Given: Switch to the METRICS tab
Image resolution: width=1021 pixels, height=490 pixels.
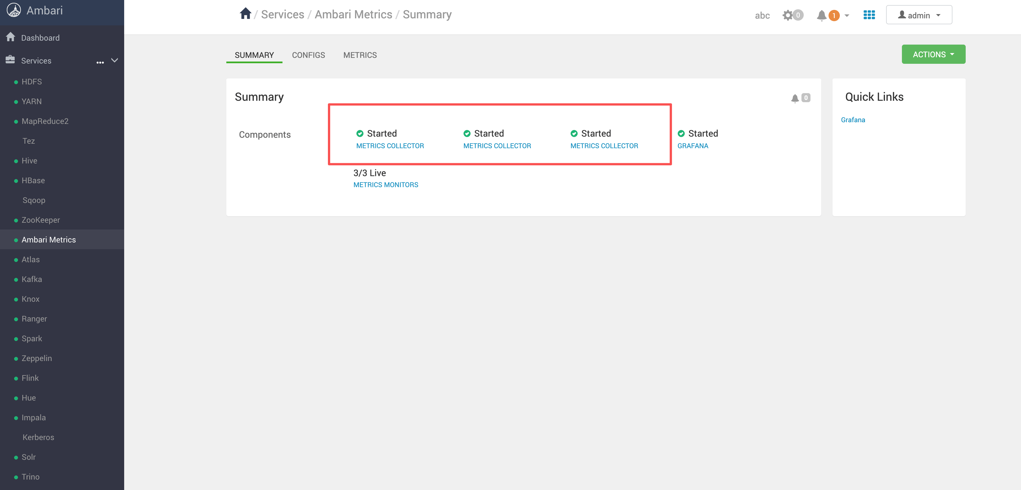Looking at the screenshot, I should [360, 55].
